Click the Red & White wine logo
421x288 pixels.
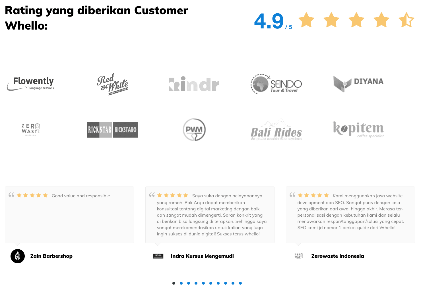coord(112,84)
